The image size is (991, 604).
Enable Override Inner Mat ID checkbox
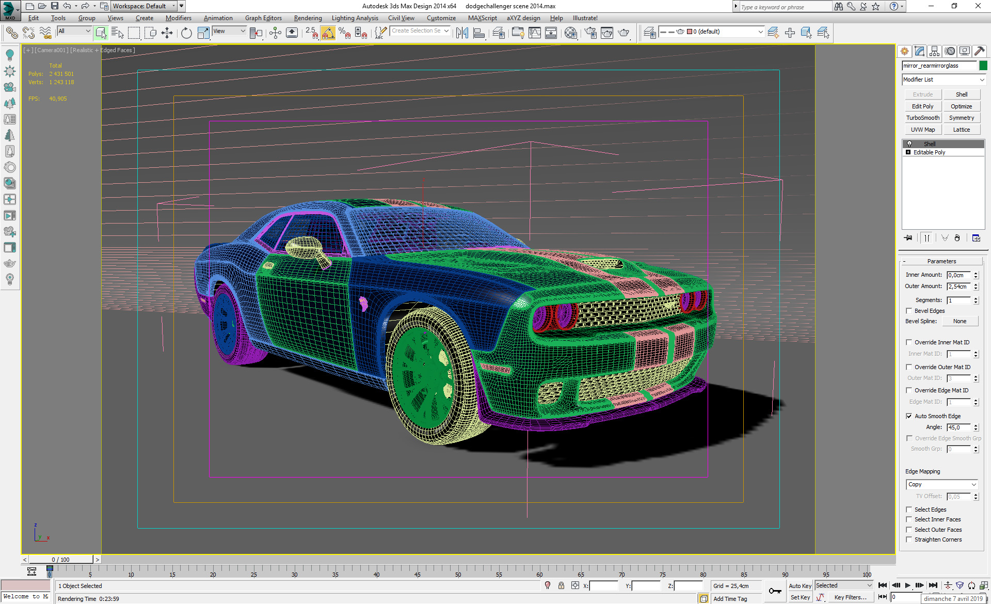909,342
